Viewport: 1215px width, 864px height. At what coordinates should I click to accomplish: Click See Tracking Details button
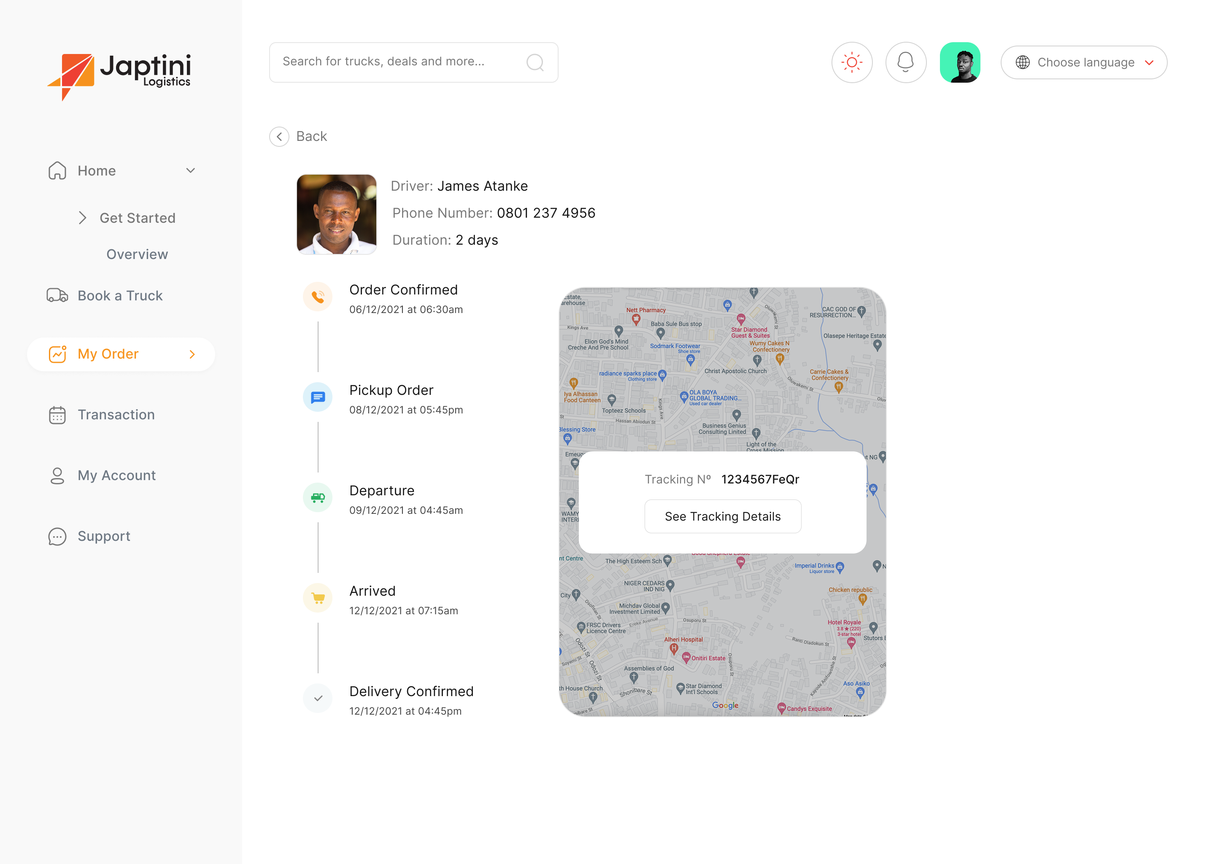(722, 516)
